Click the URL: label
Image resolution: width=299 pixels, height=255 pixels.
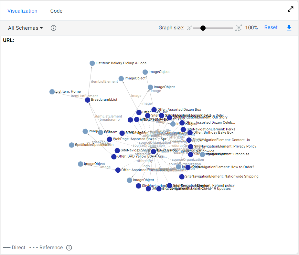[x=9, y=40]
